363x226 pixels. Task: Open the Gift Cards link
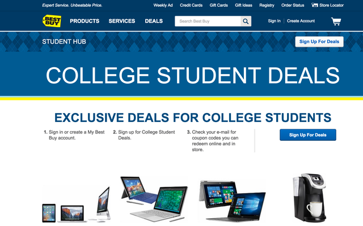[x=219, y=5]
